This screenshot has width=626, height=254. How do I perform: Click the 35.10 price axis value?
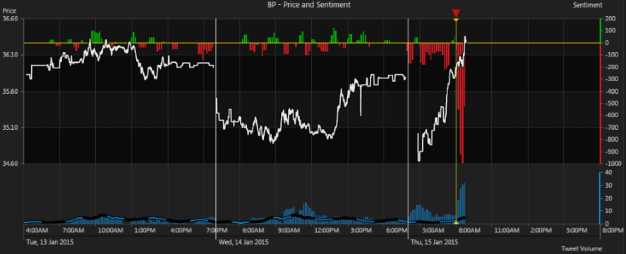(10, 128)
